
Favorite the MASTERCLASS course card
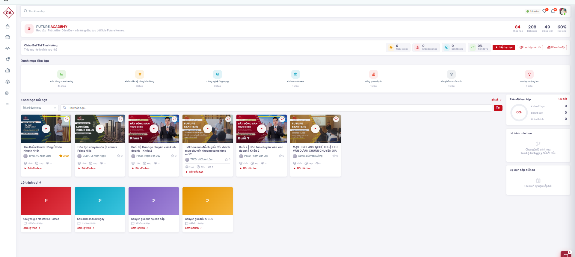336,119
